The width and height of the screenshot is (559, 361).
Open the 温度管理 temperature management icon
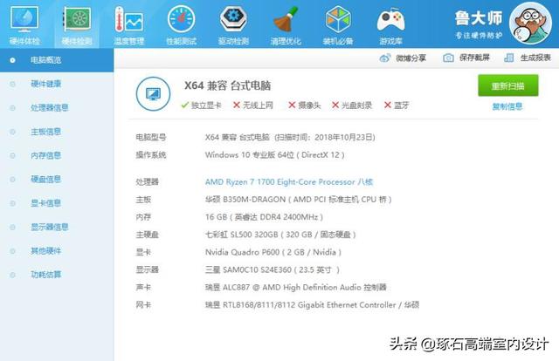click(129, 24)
